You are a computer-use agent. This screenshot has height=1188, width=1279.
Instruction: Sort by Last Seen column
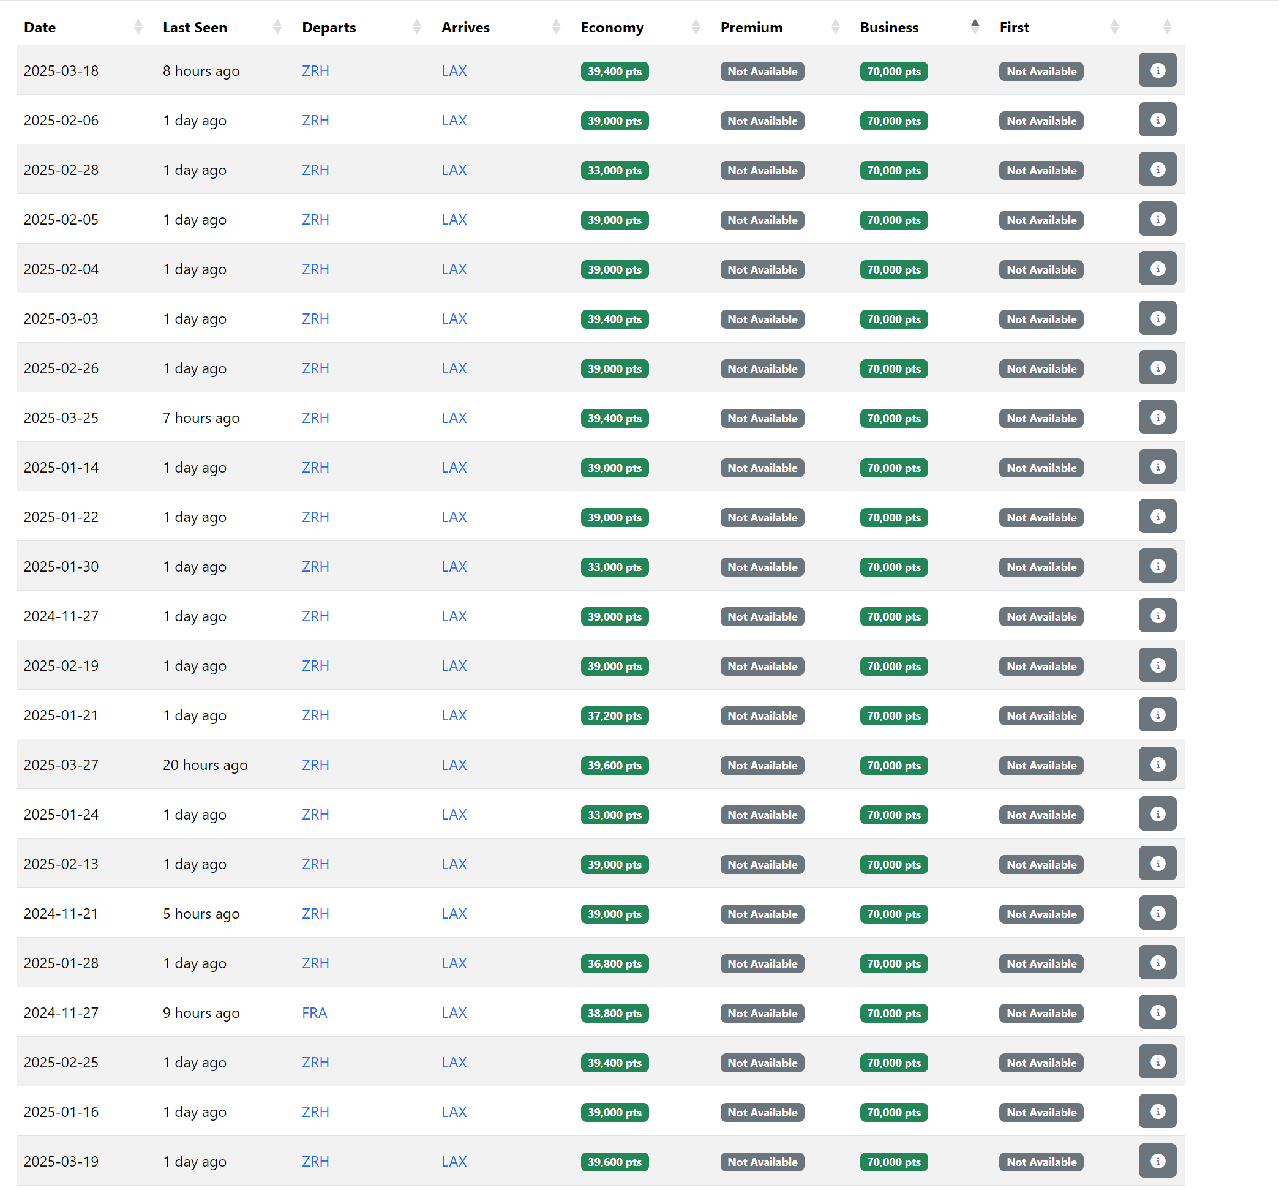click(194, 27)
